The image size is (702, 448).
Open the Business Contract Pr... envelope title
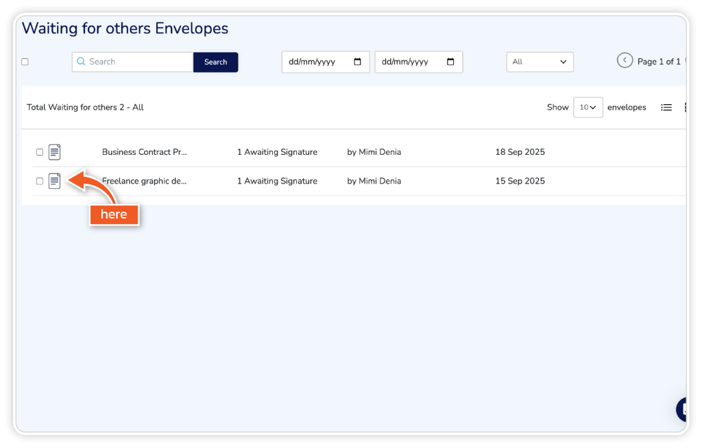144,152
